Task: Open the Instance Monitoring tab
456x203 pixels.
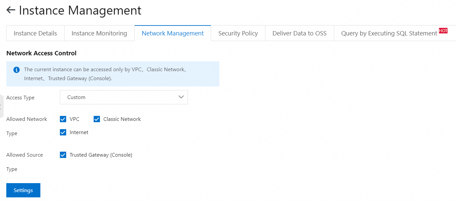Action: pos(99,33)
